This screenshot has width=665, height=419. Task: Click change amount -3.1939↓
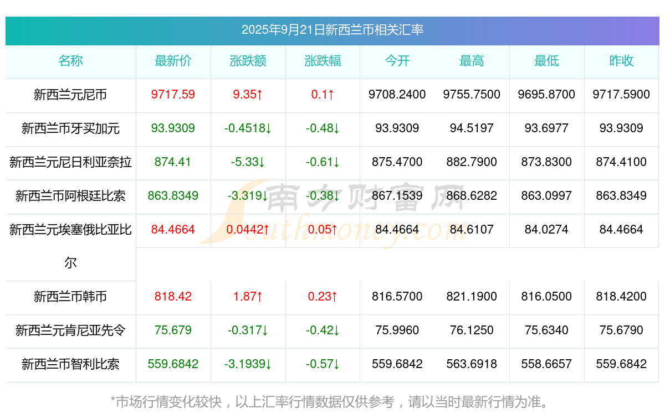point(248,364)
